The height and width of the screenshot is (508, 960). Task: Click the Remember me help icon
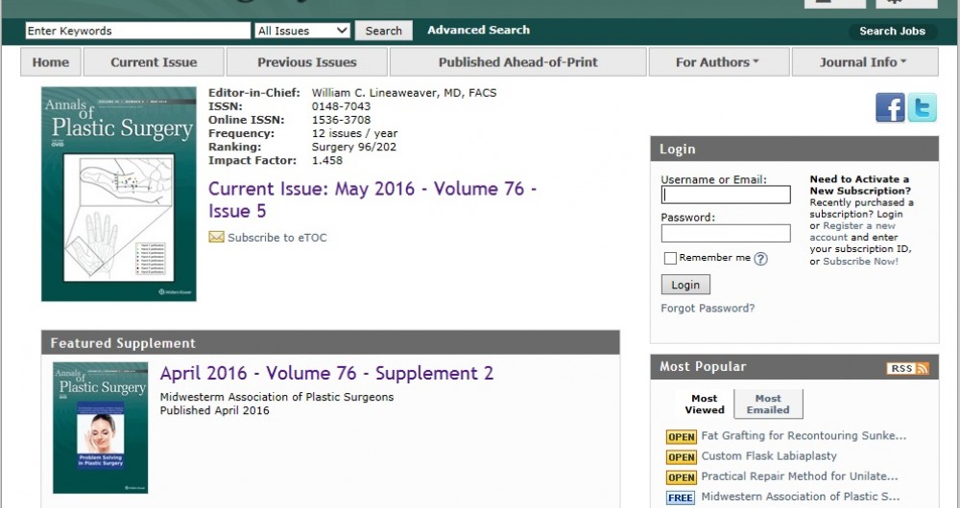(x=760, y=259)
